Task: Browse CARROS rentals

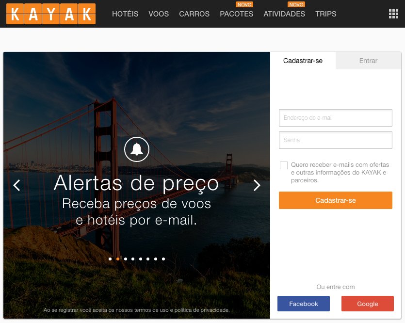Action: (194, 14)
